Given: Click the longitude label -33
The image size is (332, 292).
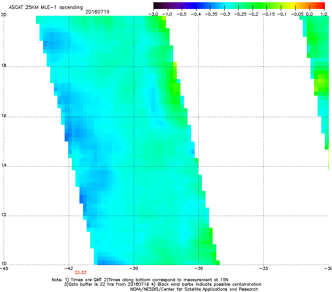Looking at the screenshot, I should [264, 269].
